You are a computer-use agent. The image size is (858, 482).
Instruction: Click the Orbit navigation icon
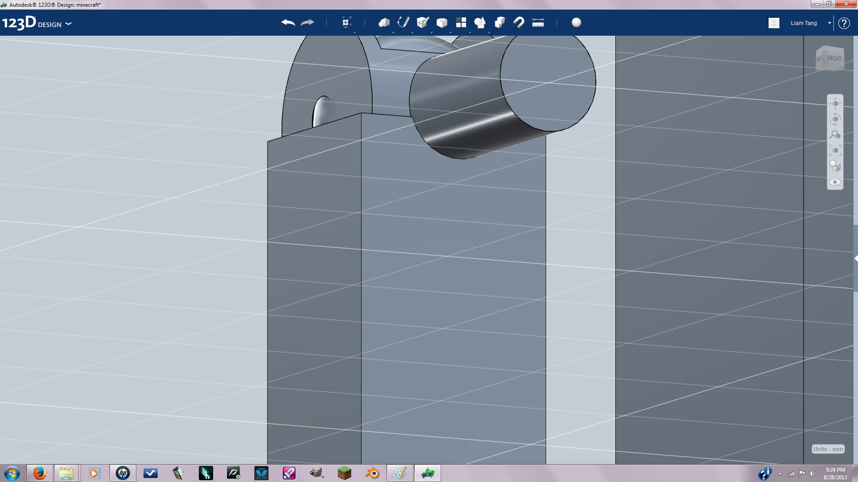coord(835,119)
